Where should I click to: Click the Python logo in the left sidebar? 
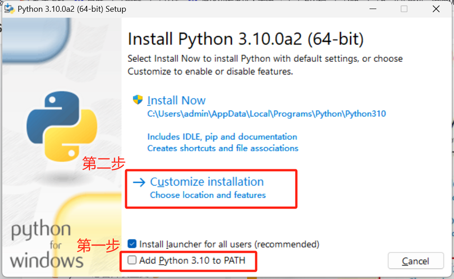coord(62,127)
